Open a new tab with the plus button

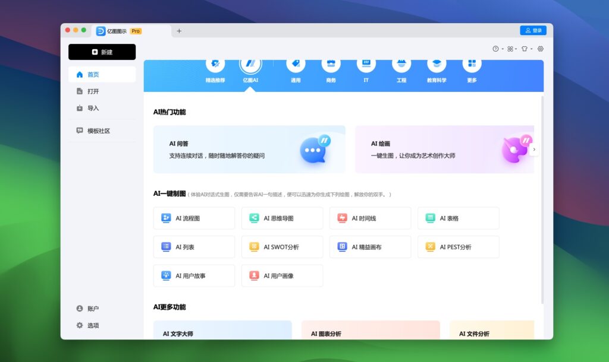[179, 31]
